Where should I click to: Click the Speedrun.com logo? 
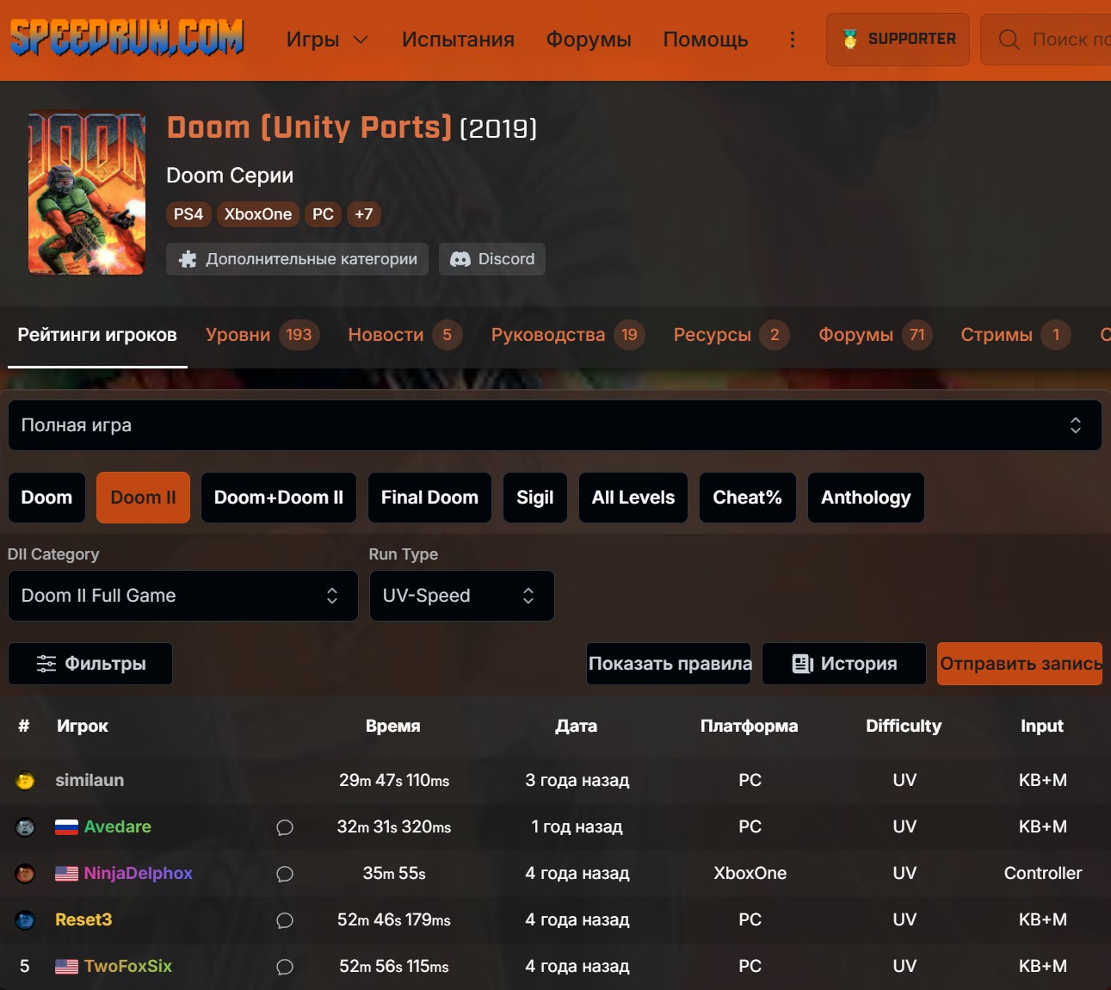click(127, 38)
